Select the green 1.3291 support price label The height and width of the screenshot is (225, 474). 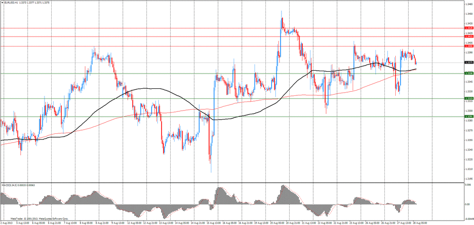(469, 117)
